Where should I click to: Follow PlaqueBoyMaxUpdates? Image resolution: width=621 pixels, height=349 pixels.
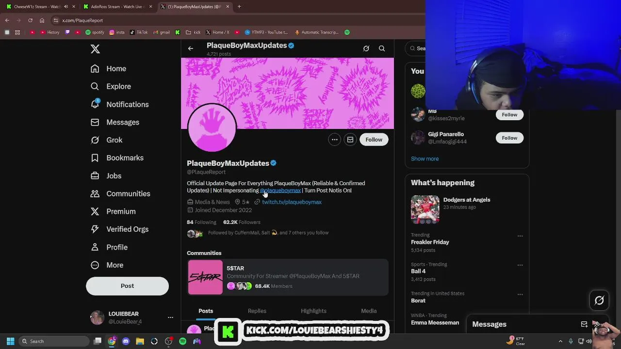click(374, 140)
